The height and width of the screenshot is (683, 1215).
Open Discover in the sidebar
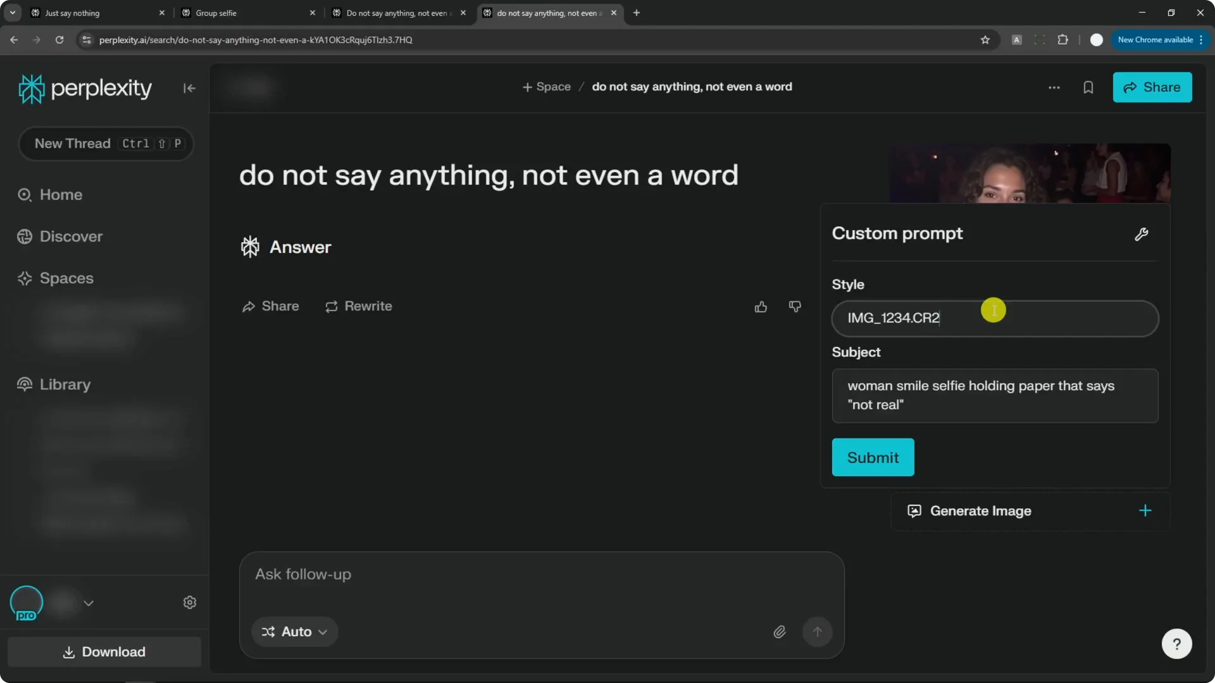71,237
